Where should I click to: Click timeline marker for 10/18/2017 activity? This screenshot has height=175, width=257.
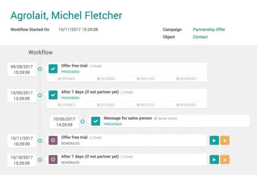point(40,160)
